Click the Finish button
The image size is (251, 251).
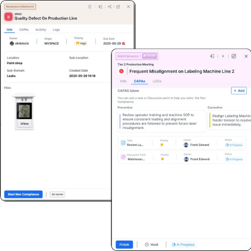(x=124, y=244)
